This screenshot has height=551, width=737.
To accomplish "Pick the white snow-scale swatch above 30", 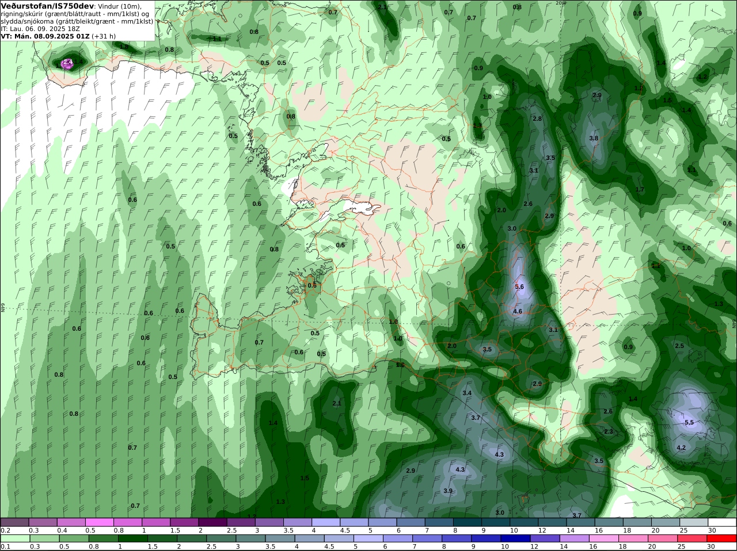I will click(723, 522).
